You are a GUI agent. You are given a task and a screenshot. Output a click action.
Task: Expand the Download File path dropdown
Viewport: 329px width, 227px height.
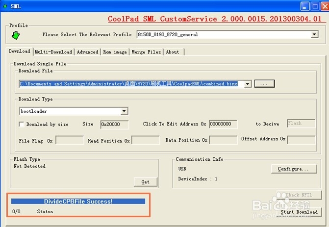pos(248,84)
